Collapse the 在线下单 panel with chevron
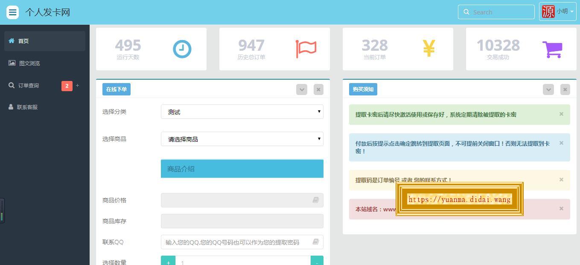 (302, 89)
